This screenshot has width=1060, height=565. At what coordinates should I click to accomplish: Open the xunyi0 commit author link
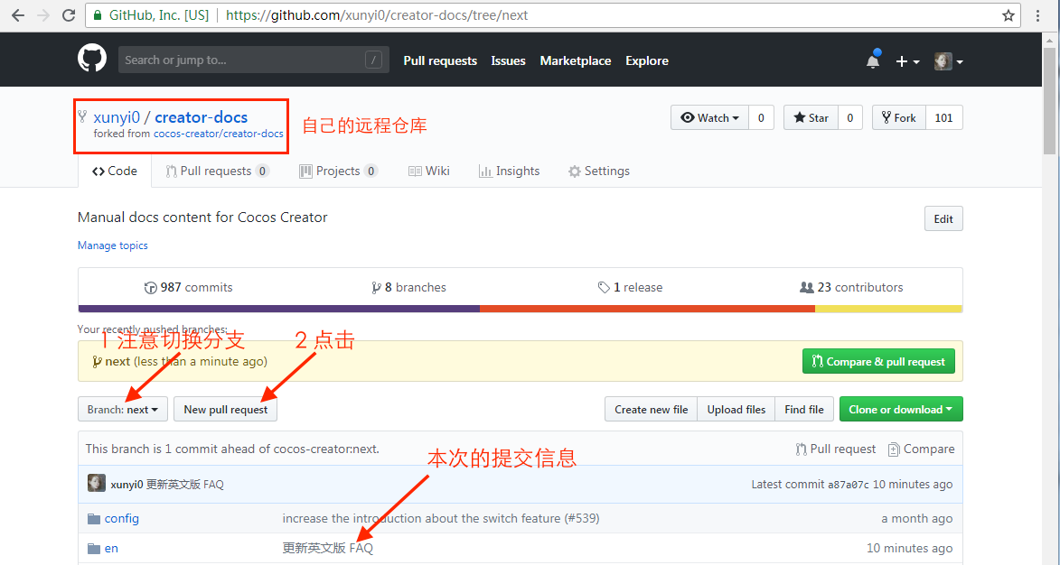[x=127, y=485]
